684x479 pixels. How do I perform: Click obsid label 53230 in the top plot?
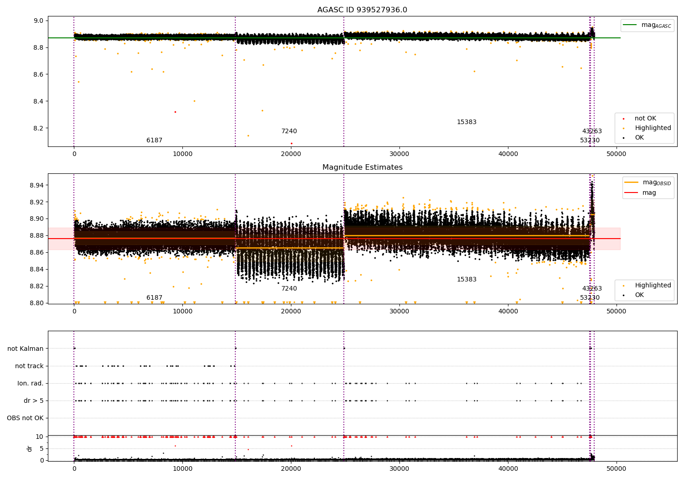(590, 141)
